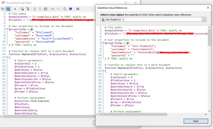Open Find using the binoculars document icon
Viewport: 213px width, 129px height.
coord(22,9)
